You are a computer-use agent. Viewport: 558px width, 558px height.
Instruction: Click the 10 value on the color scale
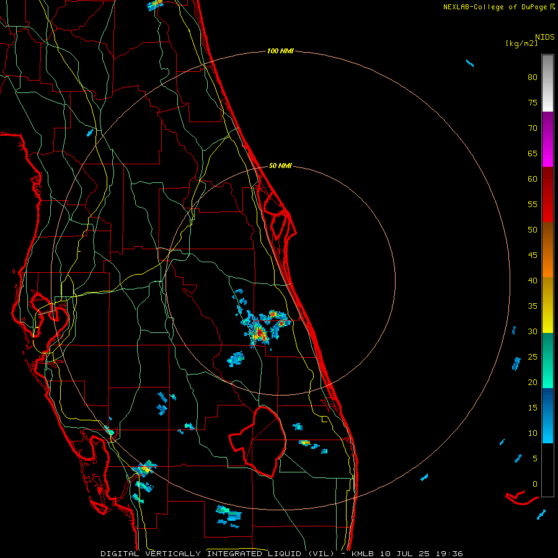click(x=533, y=433)
